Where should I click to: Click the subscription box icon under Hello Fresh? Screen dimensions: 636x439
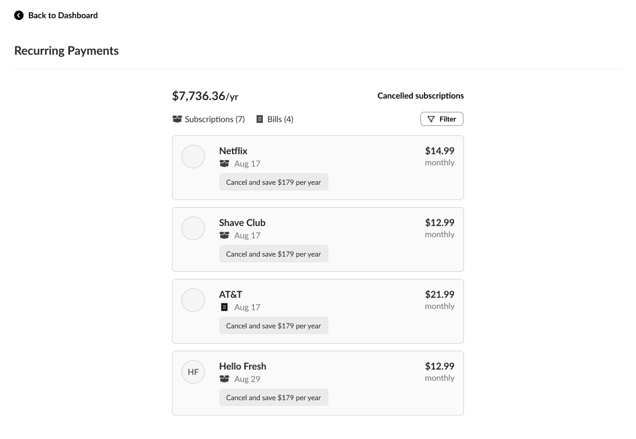click(x=224, y=379)
